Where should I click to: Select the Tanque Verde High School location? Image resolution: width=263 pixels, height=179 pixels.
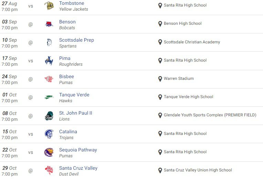click(188, 97)
